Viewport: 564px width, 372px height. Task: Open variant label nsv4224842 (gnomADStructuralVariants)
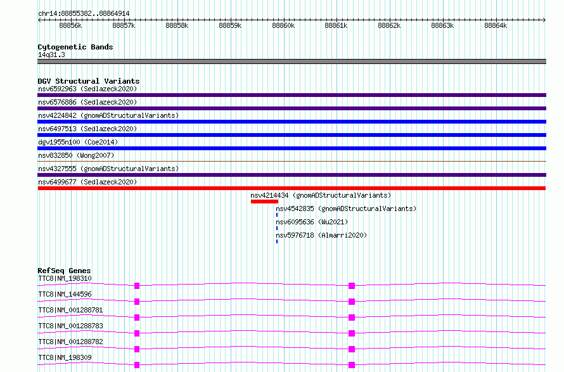coord(108,115)
